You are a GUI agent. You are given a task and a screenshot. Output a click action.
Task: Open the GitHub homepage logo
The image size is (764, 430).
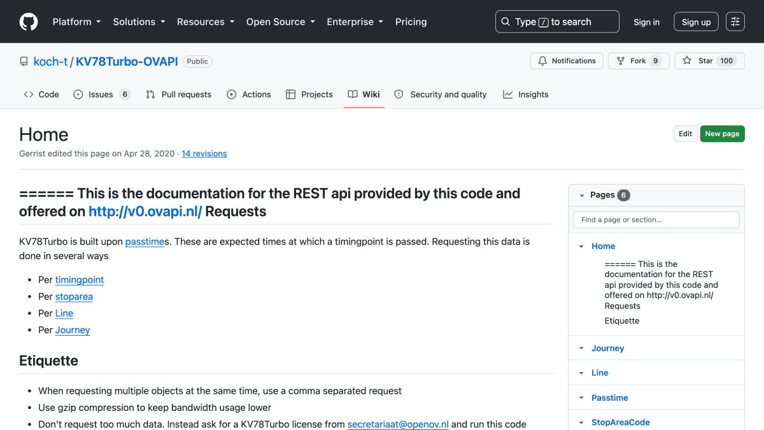29,22
